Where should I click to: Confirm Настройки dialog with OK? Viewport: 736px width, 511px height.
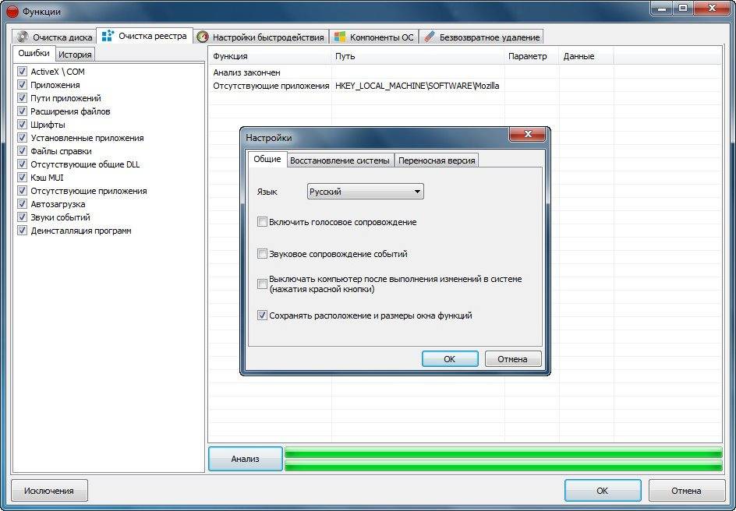click(450, 358)
